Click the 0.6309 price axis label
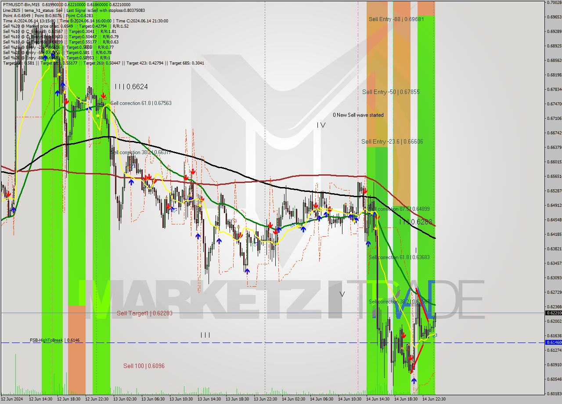This screenshot has width=562, height=404. pyautogui.click(x=554, y=278)
